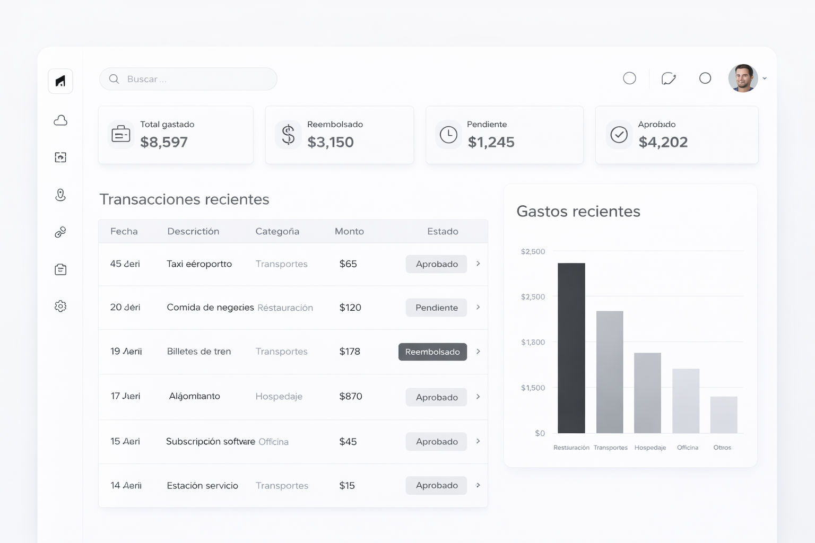
Task: Open the cloud icon in sidebar
Action: (x=60, y=120)
